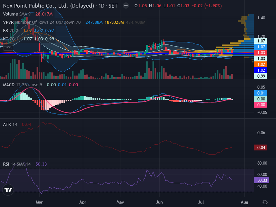Click the −0.05 MACD scale label
The width and height of the screenshot is (276, 207).
tap(262, 112)
